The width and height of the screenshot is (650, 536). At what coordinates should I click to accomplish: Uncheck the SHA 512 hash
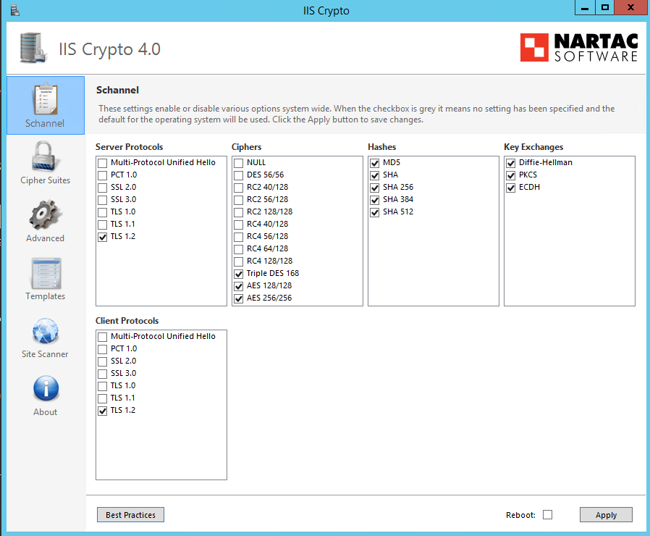[375, 212]
